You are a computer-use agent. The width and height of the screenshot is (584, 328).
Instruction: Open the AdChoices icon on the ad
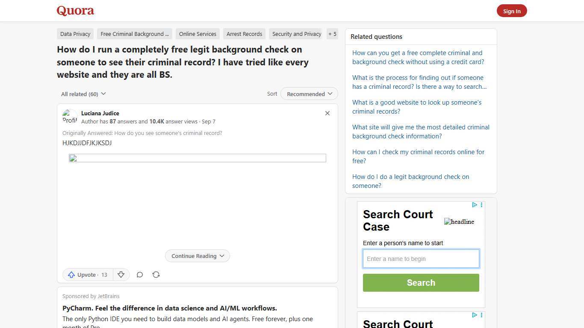(x=474, y=205)
